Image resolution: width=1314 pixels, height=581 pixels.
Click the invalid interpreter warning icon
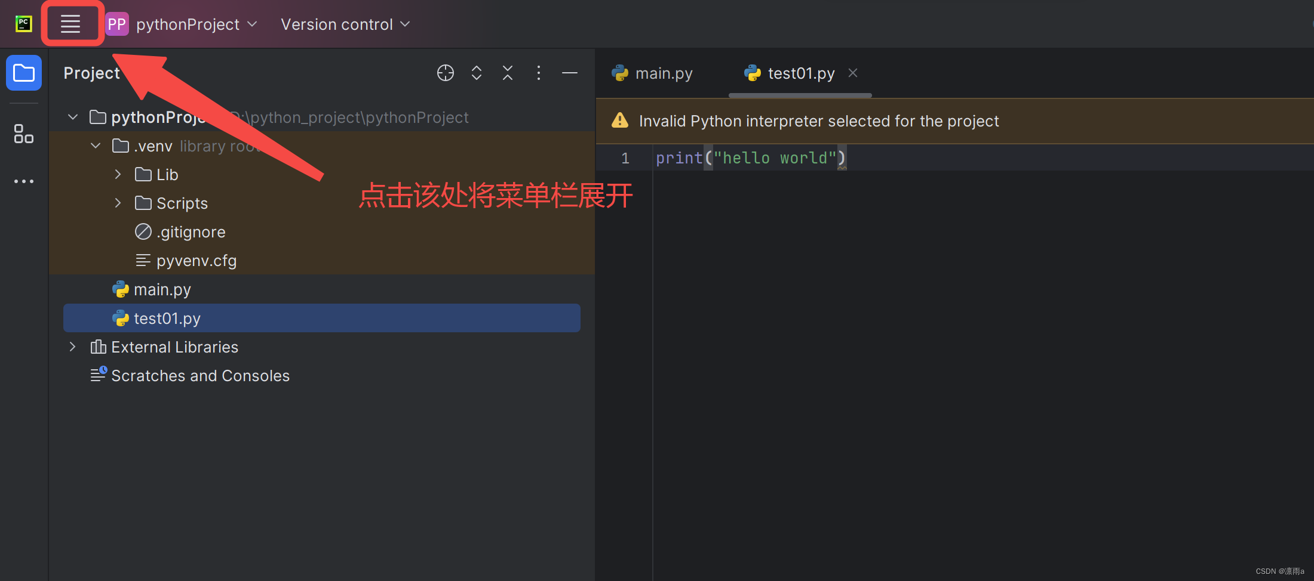pyautogui.click(x=620, y=120)
